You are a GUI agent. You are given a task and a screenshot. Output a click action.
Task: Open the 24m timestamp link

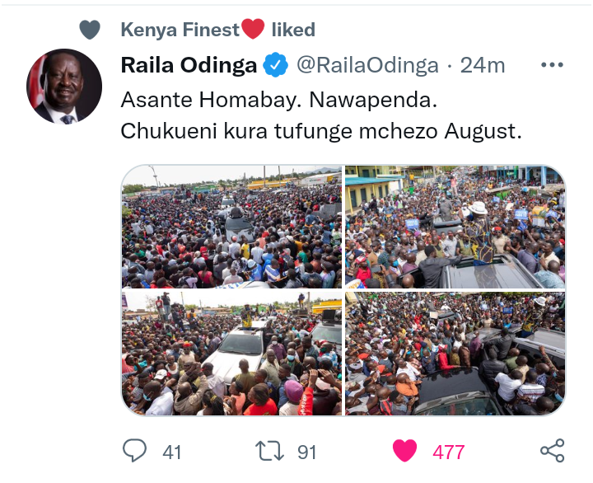482,65
